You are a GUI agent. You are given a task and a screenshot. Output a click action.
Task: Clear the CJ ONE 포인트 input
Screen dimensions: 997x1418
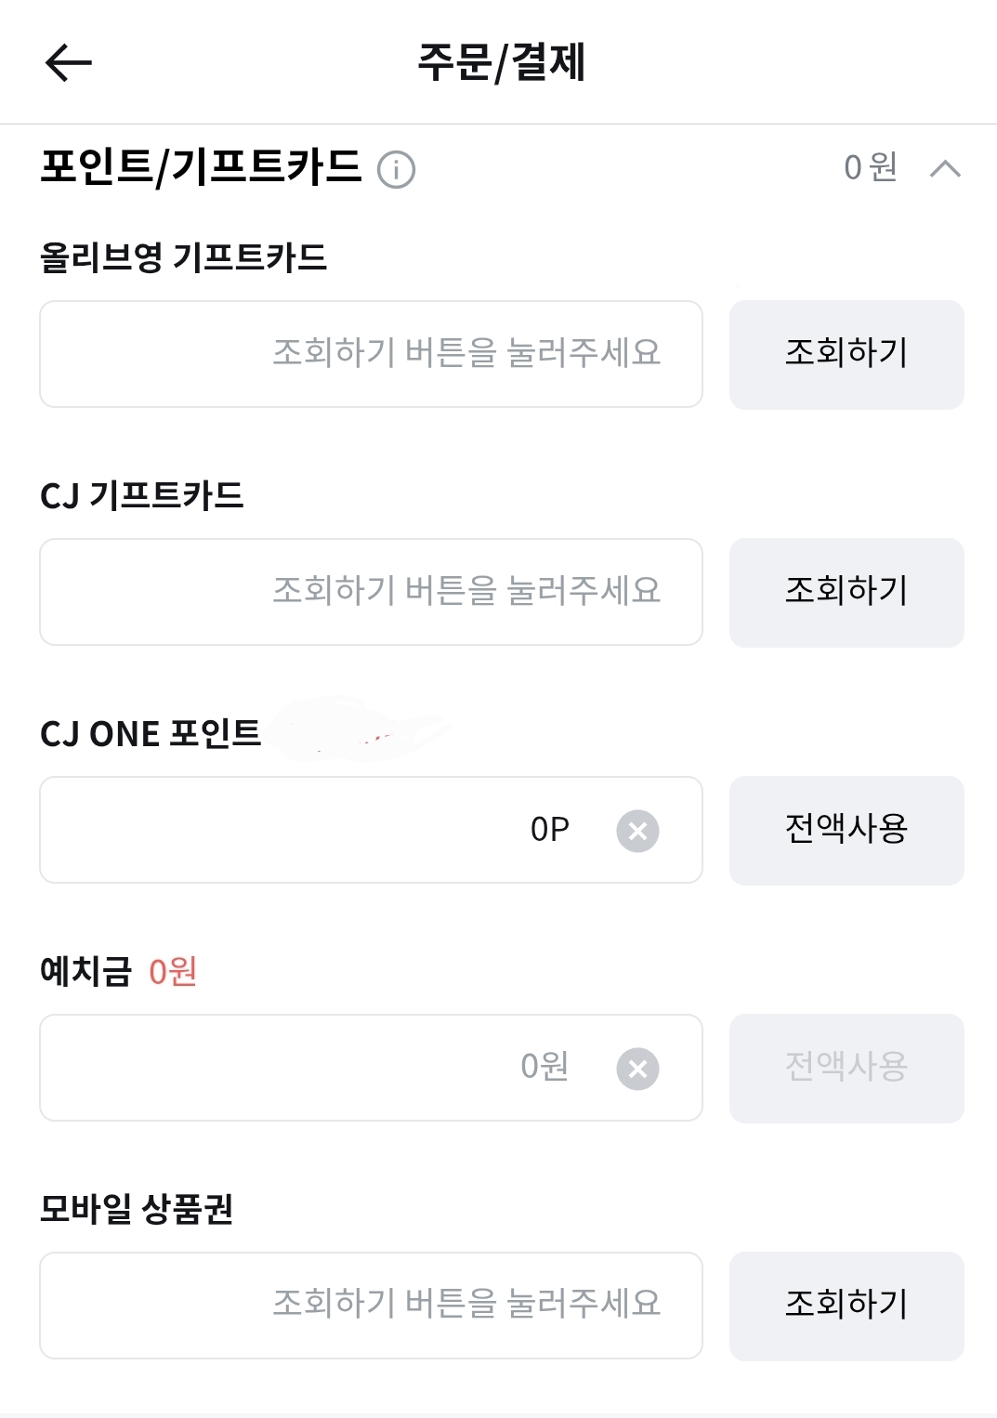637,831
